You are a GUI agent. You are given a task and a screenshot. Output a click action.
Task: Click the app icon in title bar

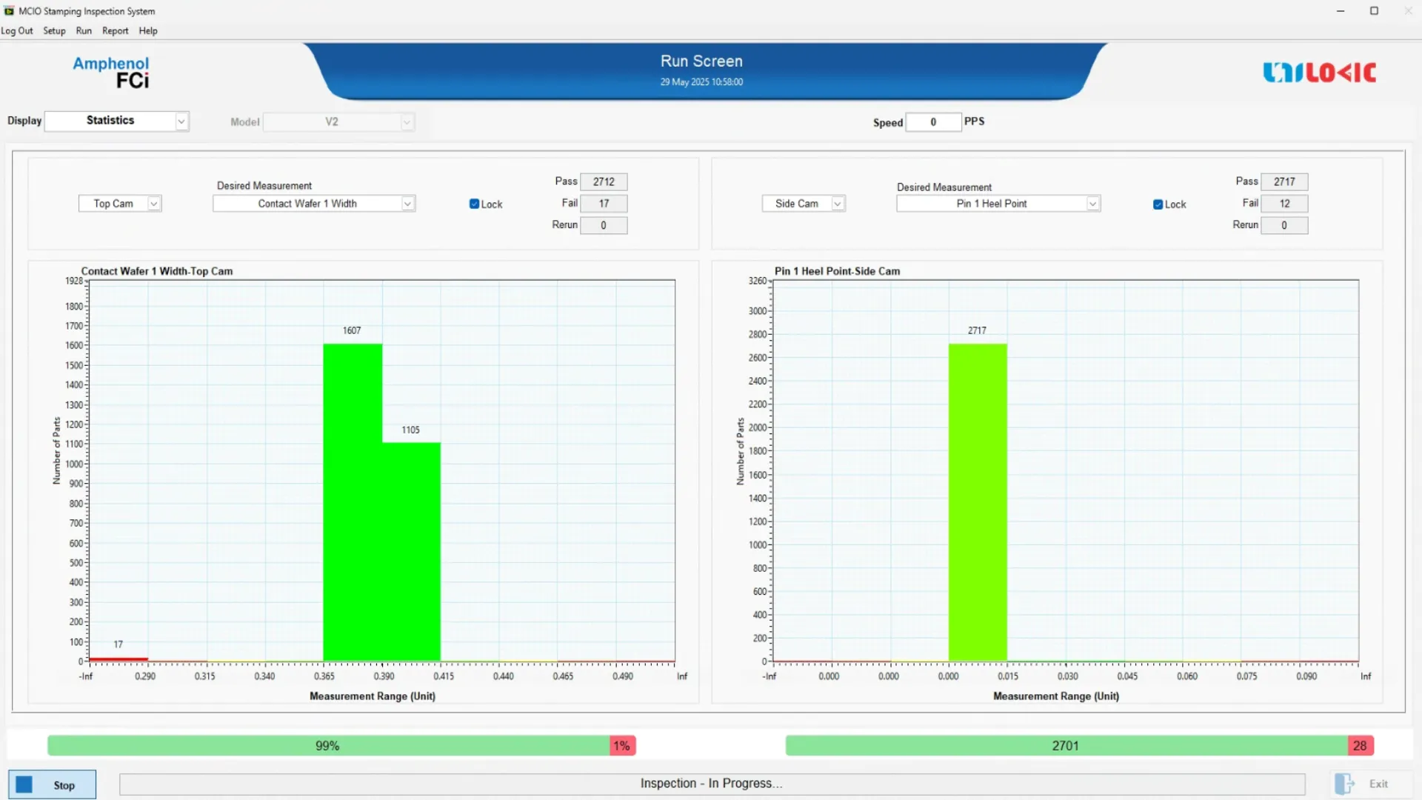pyautogui.click(x=9, y=11)
